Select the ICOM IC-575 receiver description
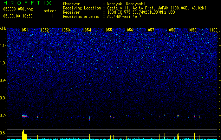The height and width of the screenshot is (140, 221). [x=141, y=12]
